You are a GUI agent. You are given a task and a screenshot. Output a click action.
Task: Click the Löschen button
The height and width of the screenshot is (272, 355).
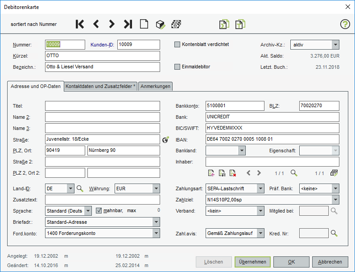tap(214, 262)
